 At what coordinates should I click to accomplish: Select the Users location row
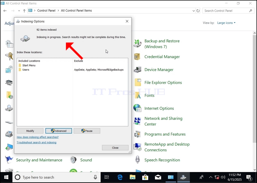coord(72,70)
